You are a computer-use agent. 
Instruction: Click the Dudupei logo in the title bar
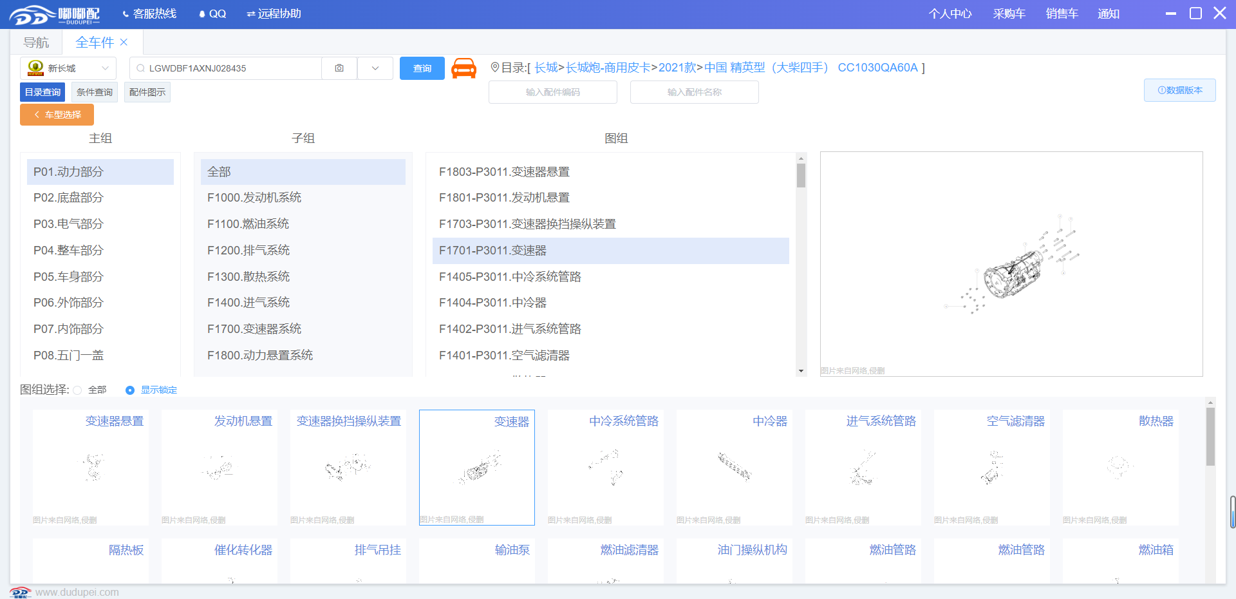point(55,14)
